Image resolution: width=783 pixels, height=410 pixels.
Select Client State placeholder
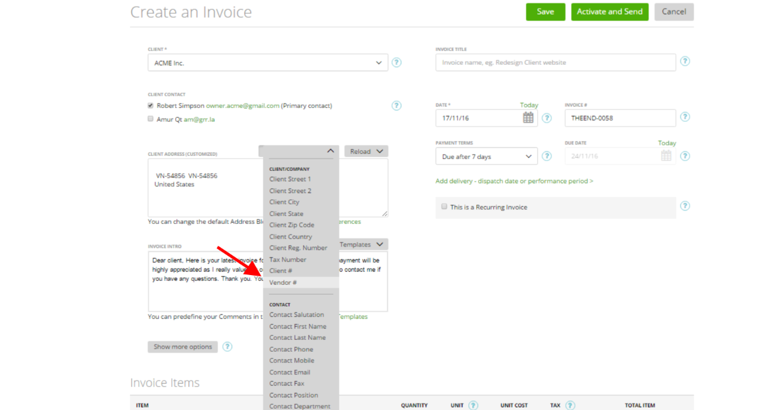click(x=286, y=214)
